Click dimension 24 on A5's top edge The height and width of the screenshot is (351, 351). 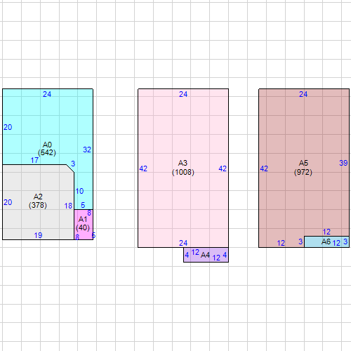tap(303, 94)
